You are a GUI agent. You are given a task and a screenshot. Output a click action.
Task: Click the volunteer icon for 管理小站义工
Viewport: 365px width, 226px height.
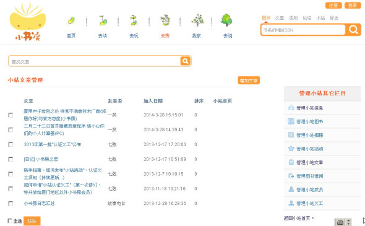[291, 203]
